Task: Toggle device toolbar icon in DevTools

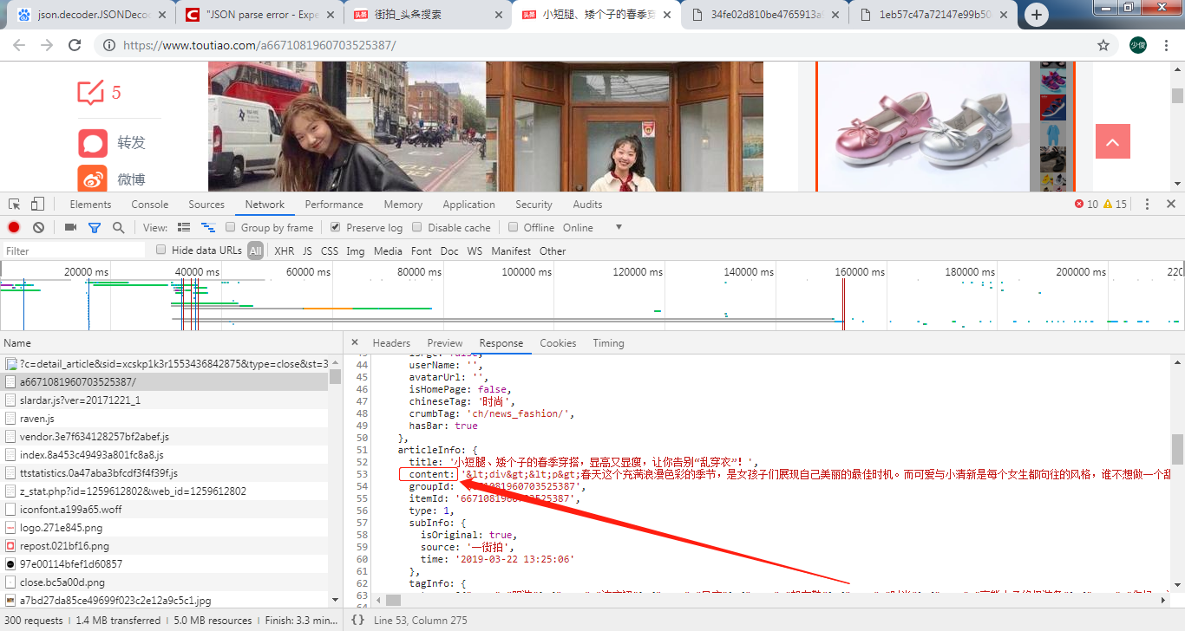Action: [37, 205]
